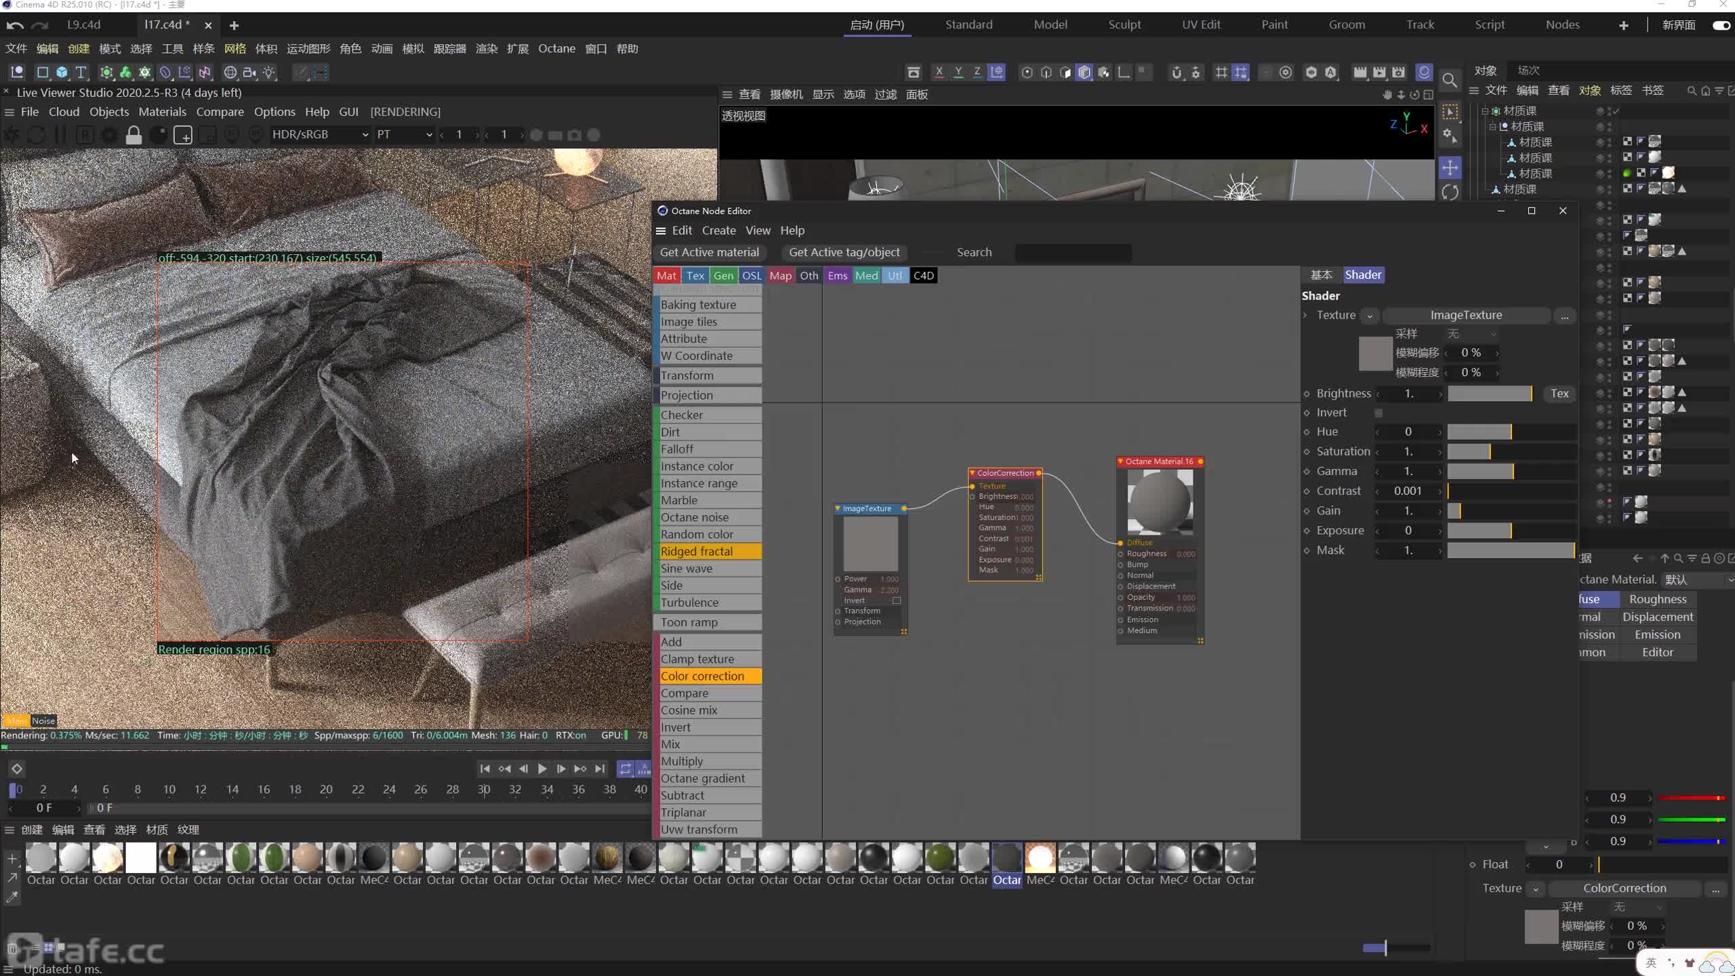Screen dimensions: 1735x976
Task: Collapse the ColorCorrection node triangle
Action: tap(972, 473)
